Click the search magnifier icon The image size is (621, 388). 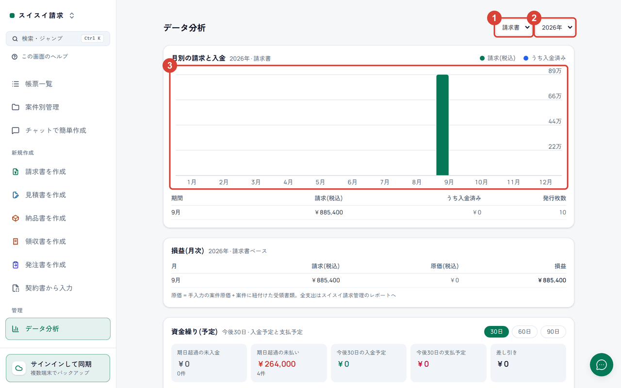[15, 39]
